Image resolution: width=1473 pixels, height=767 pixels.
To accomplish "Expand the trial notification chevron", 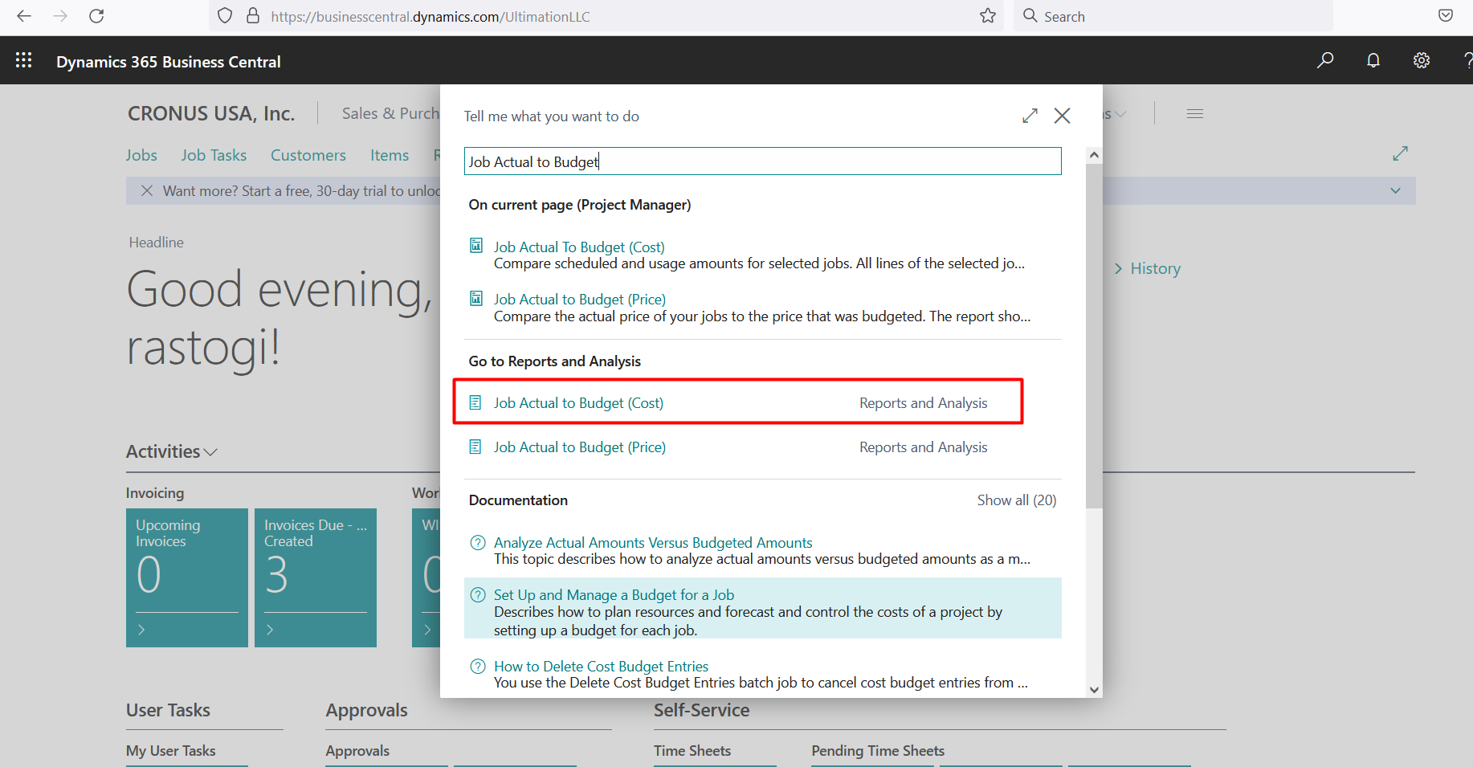I will click(x=1395, y=191).
